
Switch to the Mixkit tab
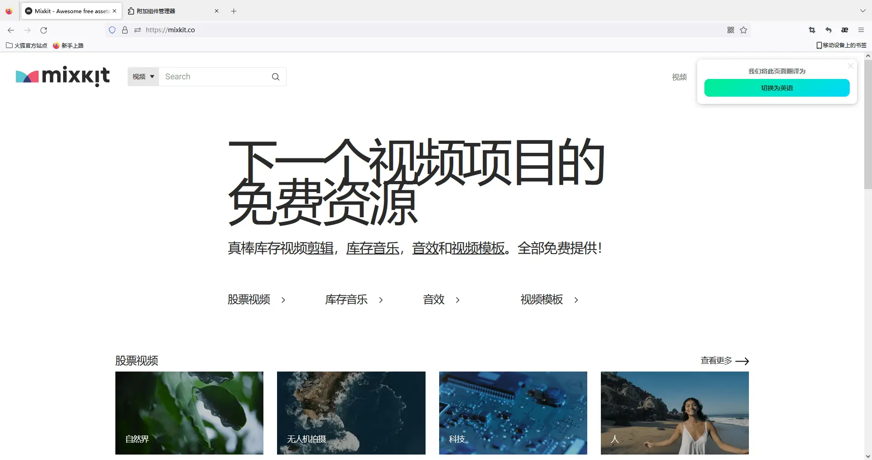(x=71, y=11)
